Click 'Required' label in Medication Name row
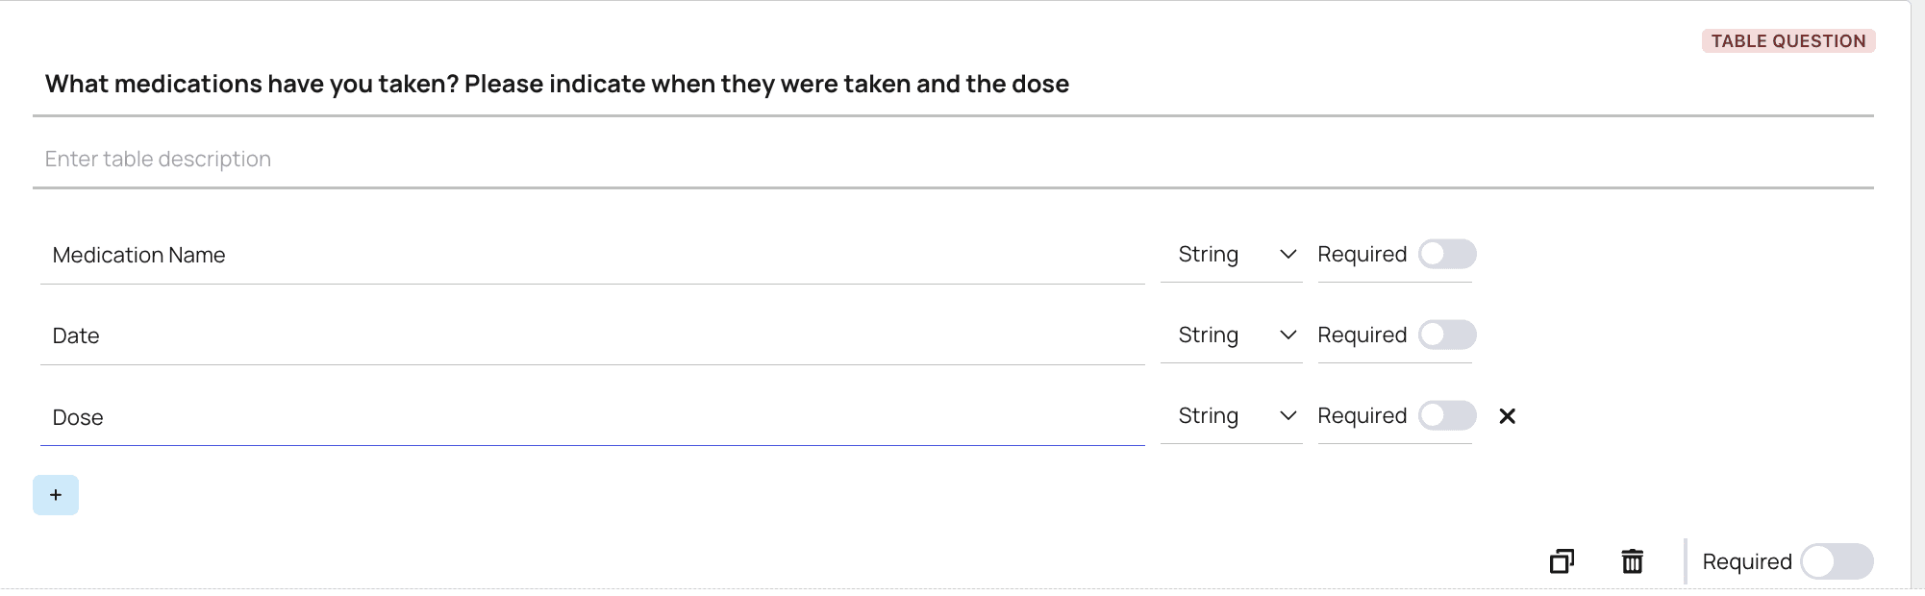The height and width of the screenshot is (596, 1925). pos(1362,255)
